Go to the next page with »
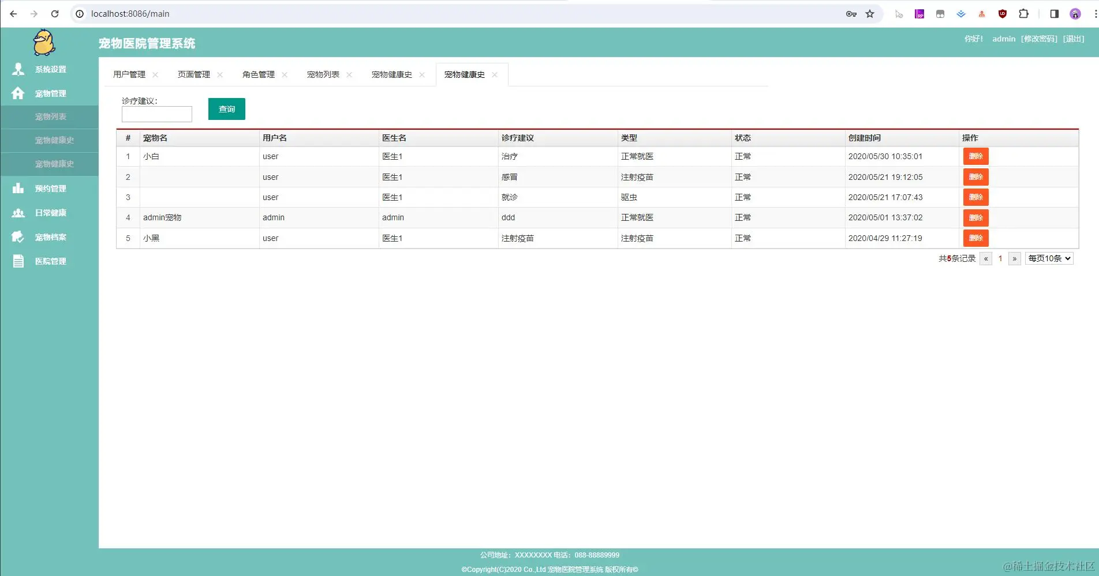This screenshot has height=576, width=1099. 1015,258
